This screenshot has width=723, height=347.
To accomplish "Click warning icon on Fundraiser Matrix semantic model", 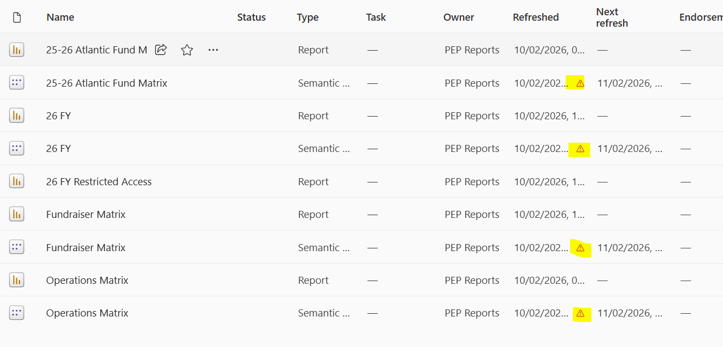I will point(580,248).
